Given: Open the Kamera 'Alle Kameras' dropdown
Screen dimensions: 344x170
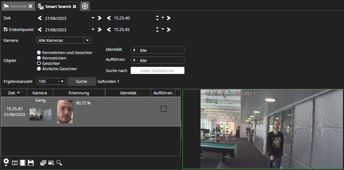Looking at the screenshot, I should [87, 40].
